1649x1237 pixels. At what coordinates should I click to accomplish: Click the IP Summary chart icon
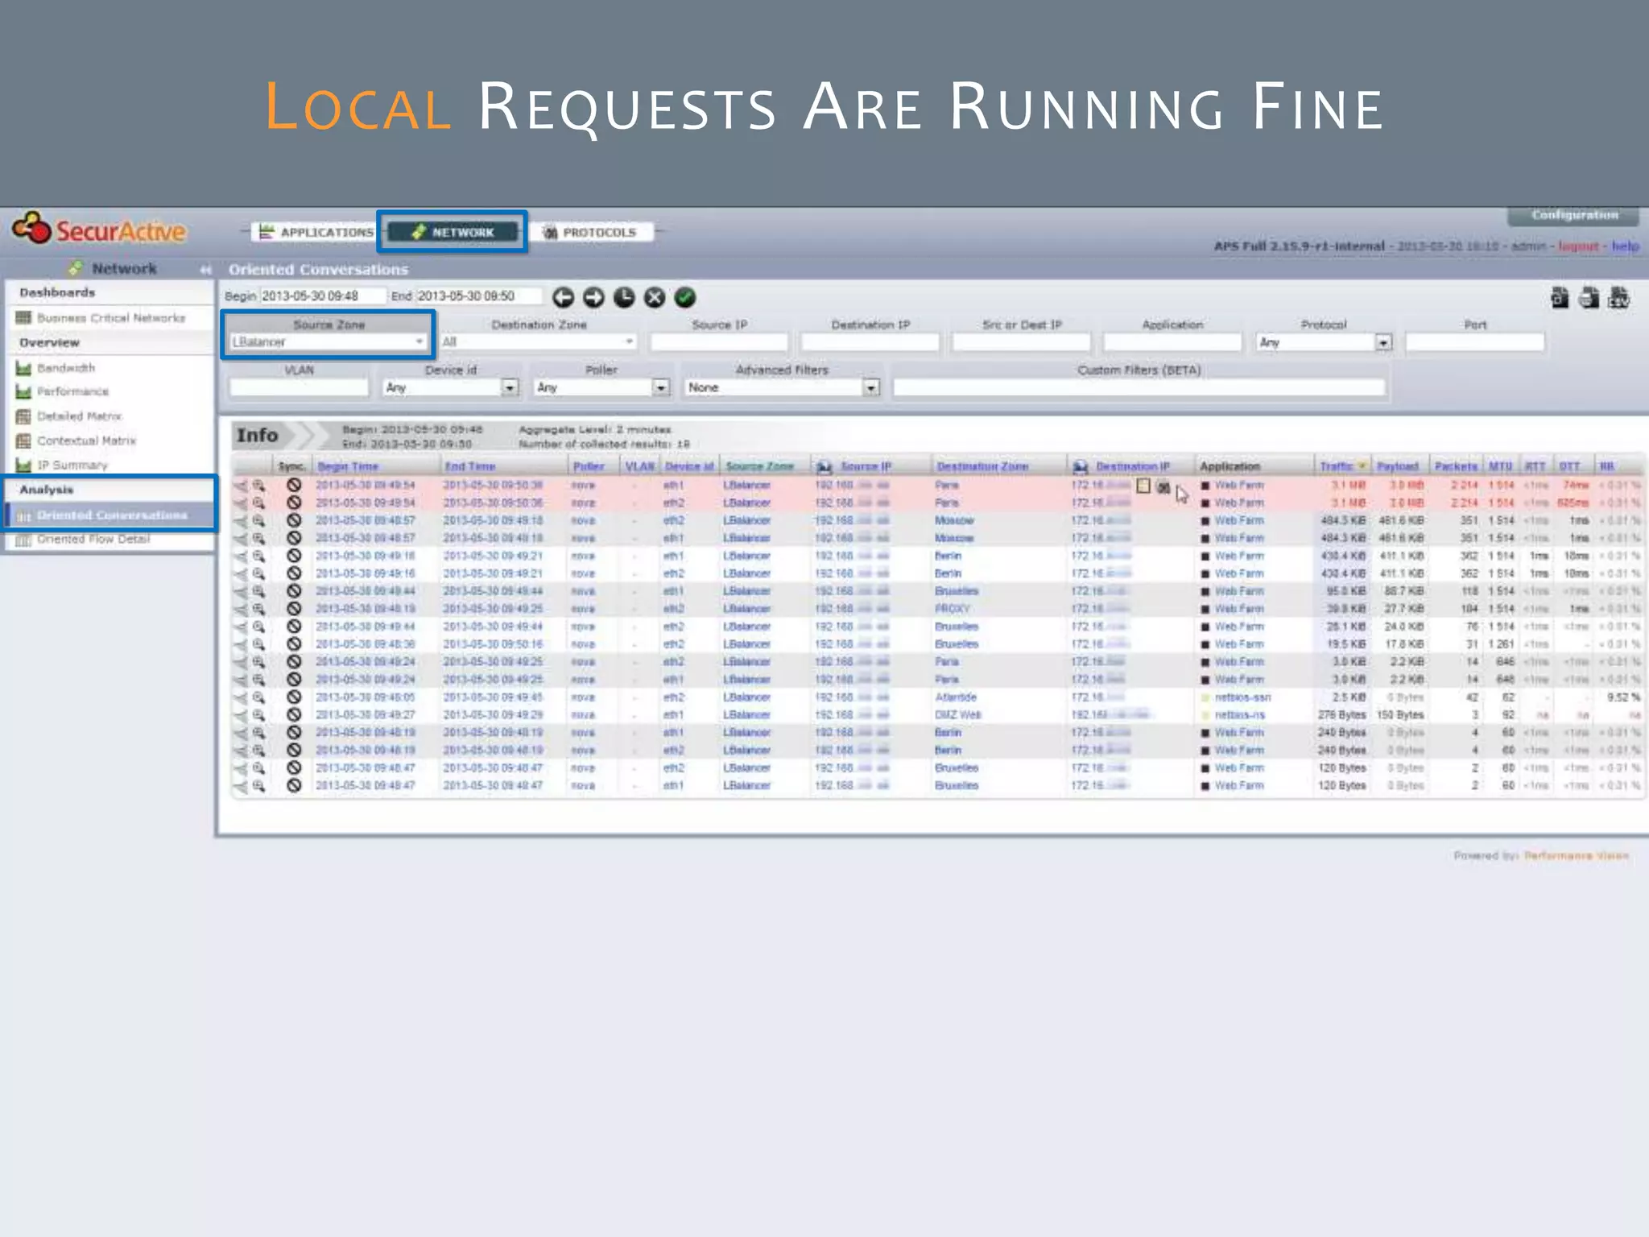coord(23,465)
